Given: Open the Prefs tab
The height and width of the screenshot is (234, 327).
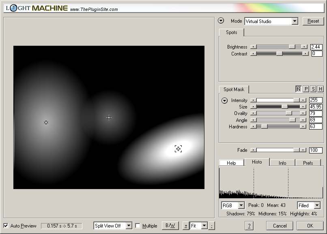Looking at the screenshot, I should [x=308, y=163].
